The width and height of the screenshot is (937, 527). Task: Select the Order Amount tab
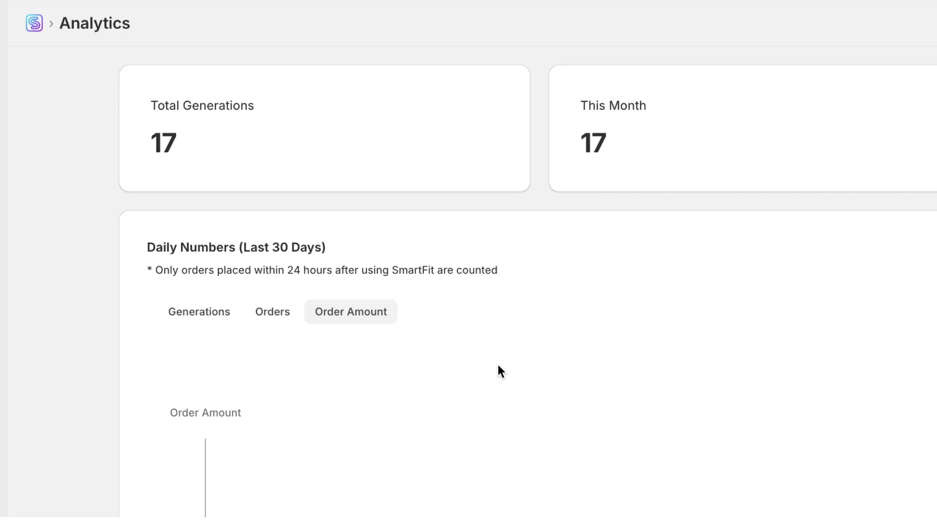(x=350, y=312)
